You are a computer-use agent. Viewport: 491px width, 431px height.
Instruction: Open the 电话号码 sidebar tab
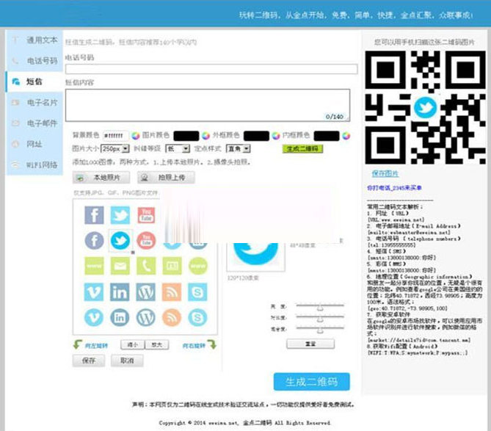34,61
